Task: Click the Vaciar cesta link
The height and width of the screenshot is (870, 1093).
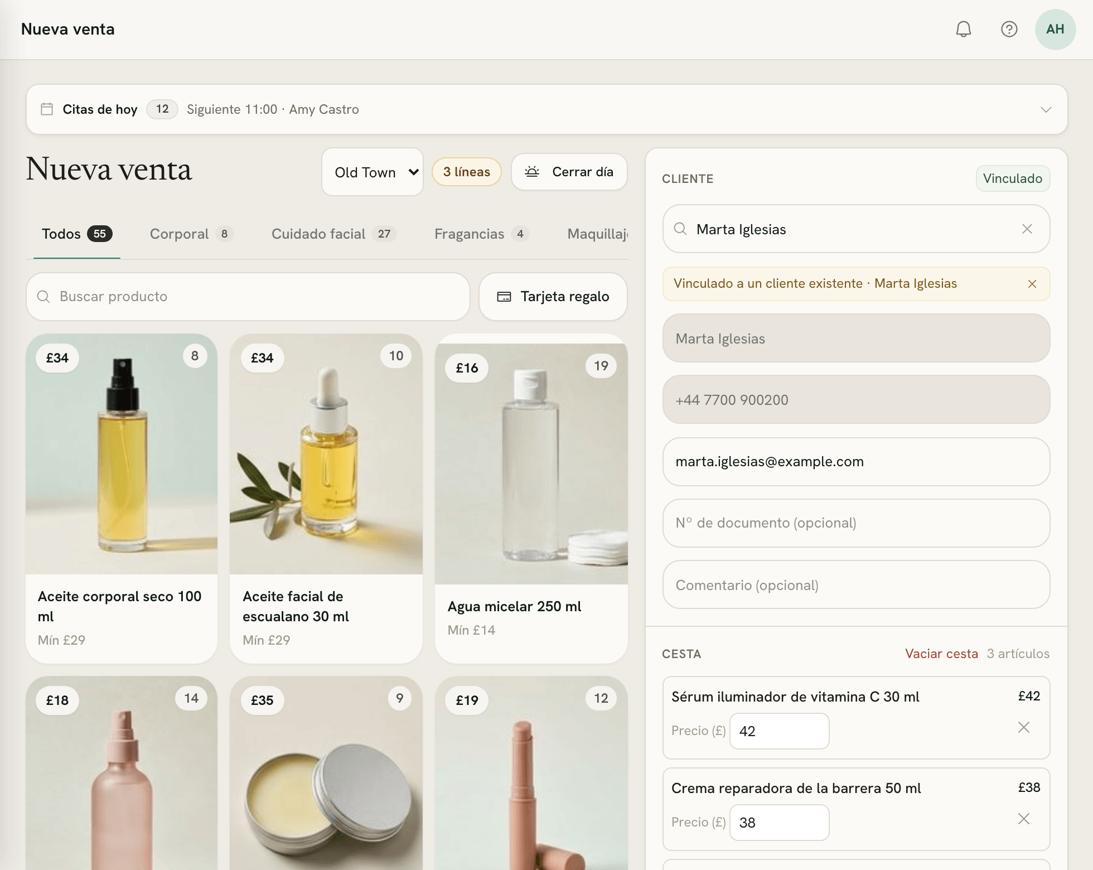Action: (941, 654)
